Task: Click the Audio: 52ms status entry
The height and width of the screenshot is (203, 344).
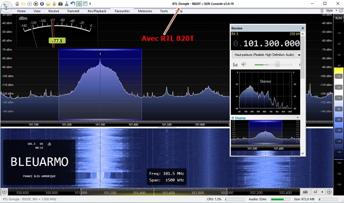Action: point(258,199)
